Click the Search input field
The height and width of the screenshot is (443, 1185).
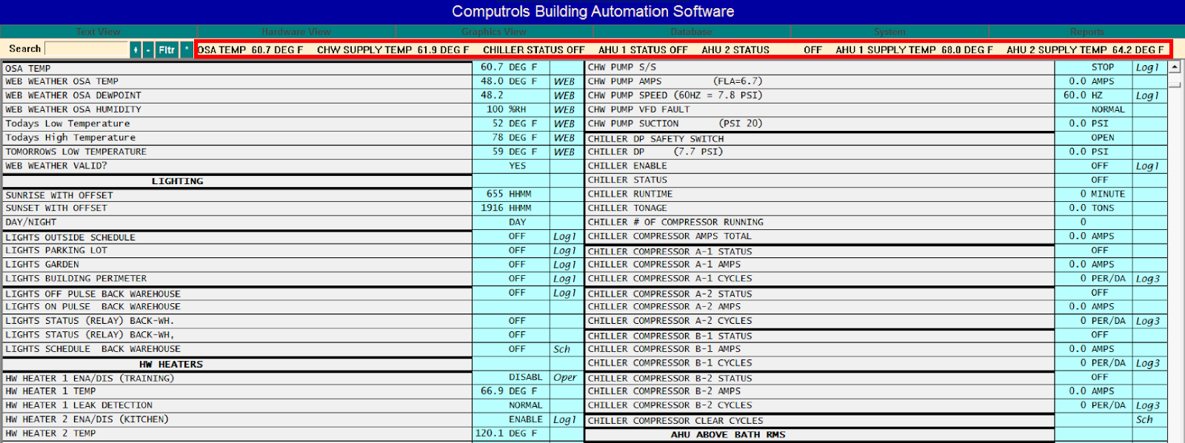pyautogui.click(x=87, y=49)
